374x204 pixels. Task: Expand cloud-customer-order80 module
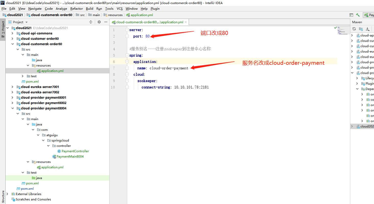pos(12,39)
